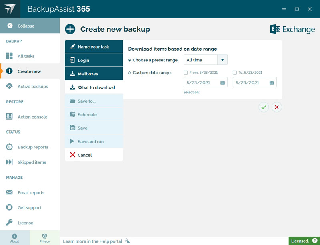This screenshot has width=320, height=245.
Task: Click the BackupAssist paper plane logo
Action: pyautogui.click(x=10, y=9)
